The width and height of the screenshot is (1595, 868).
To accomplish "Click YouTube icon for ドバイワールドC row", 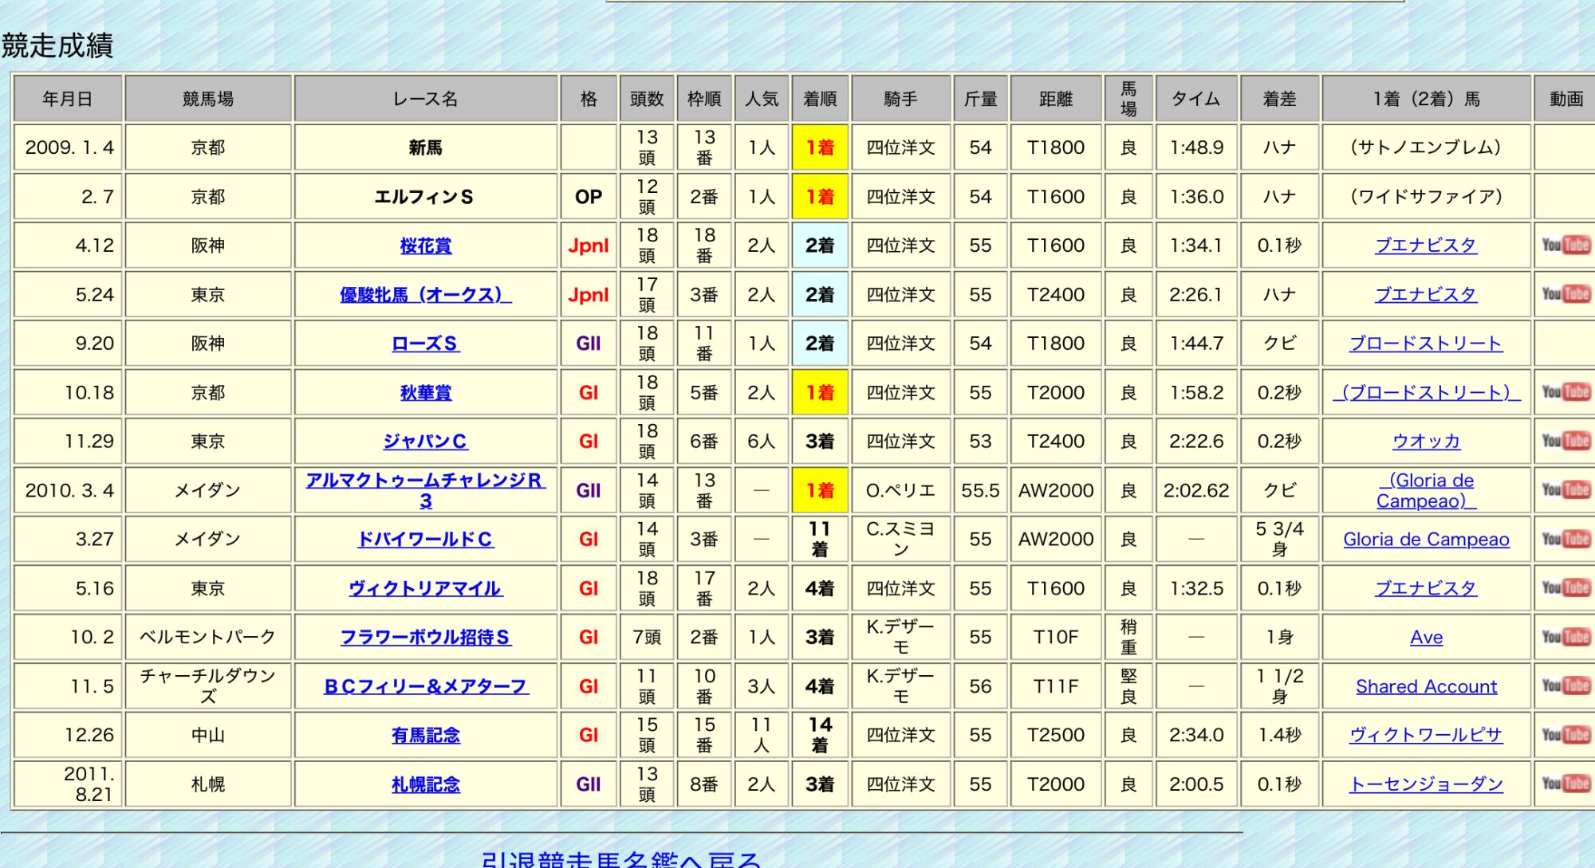I will (1565, 540).
